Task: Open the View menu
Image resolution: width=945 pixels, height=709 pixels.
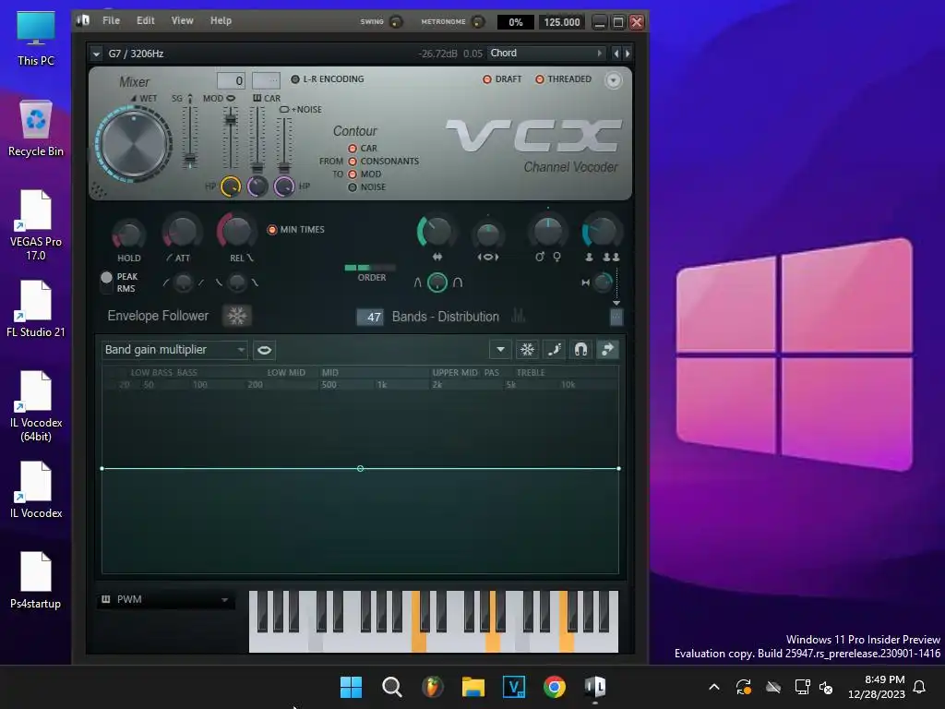Action: click(x=182, y=20)
